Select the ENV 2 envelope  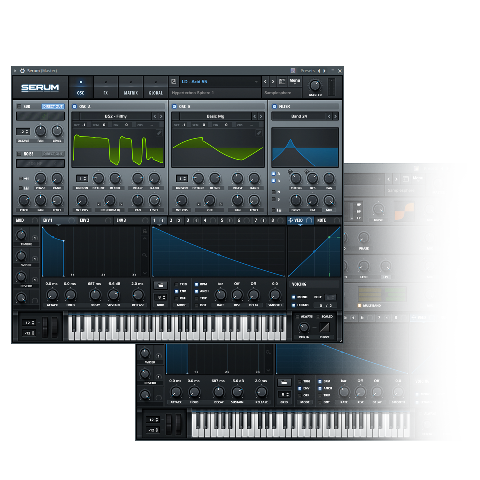point(85,220)
